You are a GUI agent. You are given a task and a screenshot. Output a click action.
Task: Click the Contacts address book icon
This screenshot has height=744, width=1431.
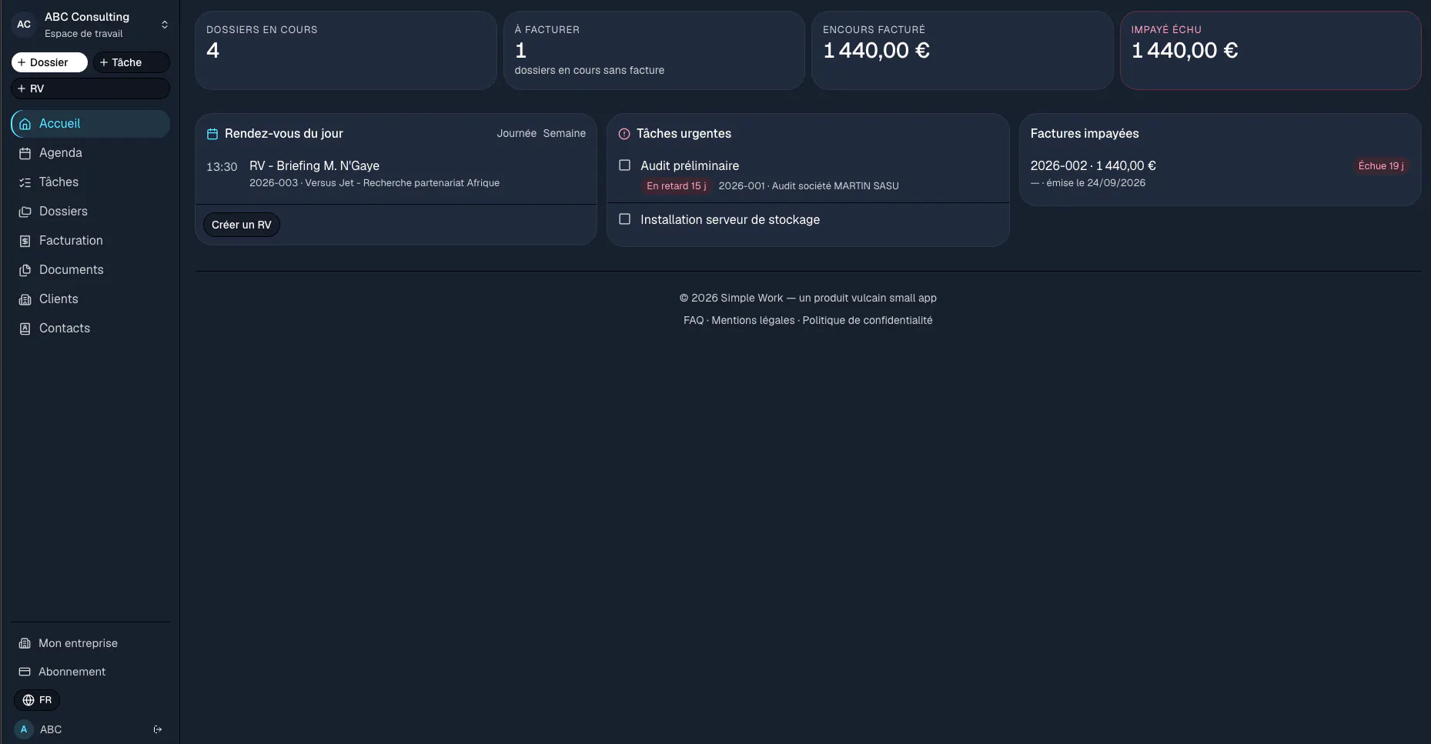25,329
